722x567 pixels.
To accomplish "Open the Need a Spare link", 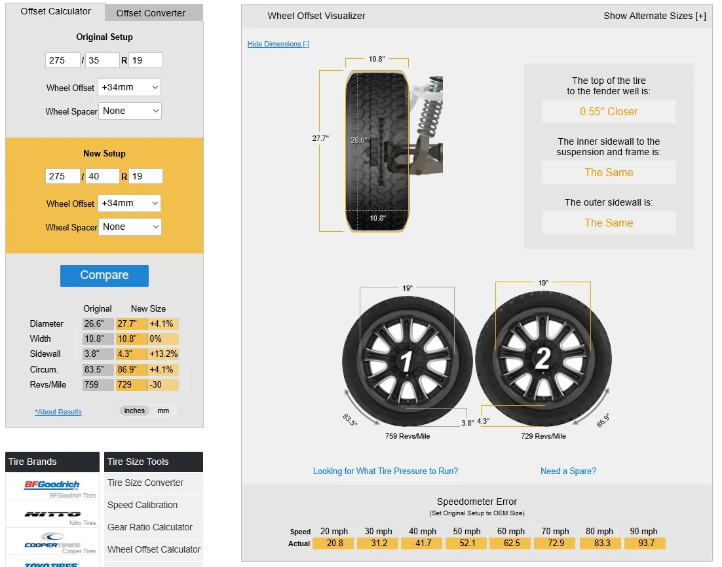I will pos(568,471).
